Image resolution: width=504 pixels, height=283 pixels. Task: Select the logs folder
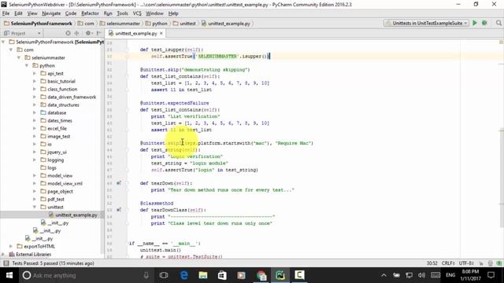(52, 167)
